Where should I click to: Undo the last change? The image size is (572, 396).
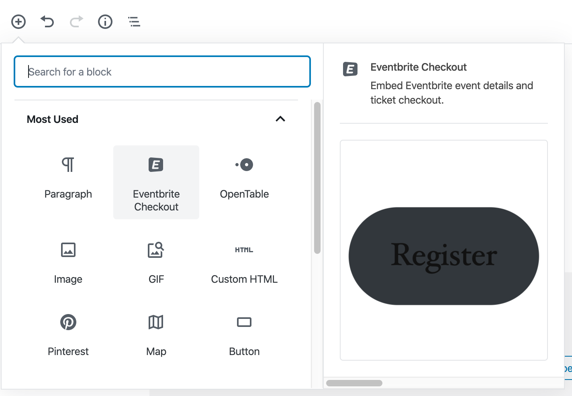point(47,22)
